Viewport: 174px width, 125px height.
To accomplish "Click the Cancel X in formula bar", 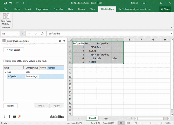I will (29, 34).
